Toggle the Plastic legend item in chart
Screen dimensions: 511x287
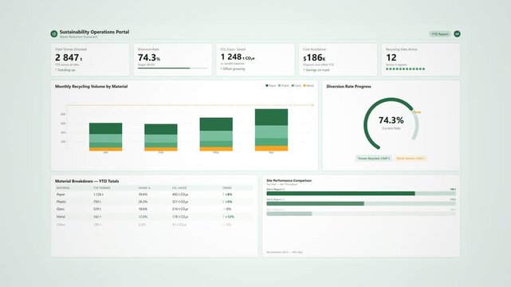[x=284, y=85]
